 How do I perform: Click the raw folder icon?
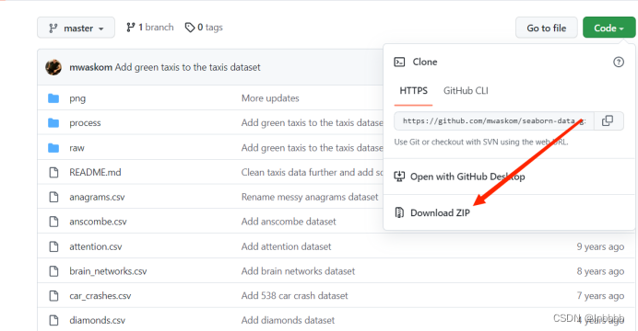point(53,148)
